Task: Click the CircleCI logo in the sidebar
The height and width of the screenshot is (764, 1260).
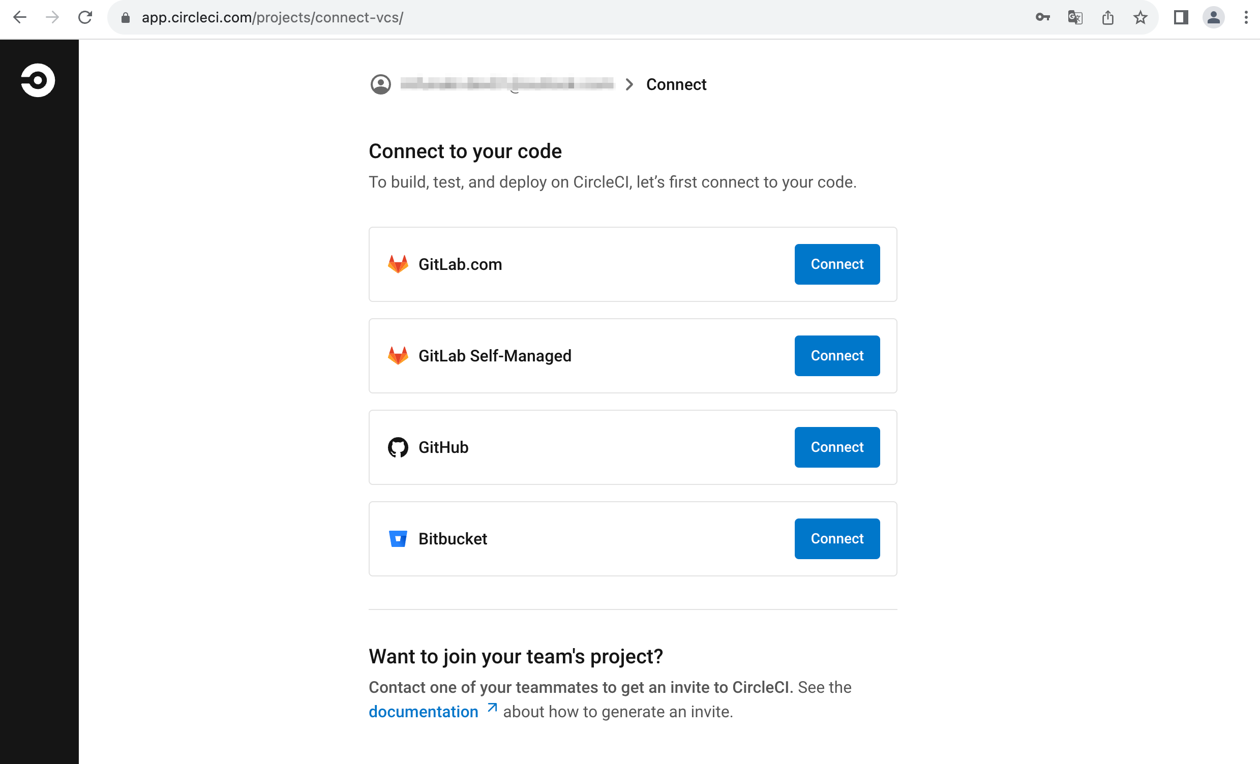Action: [38, 79]
